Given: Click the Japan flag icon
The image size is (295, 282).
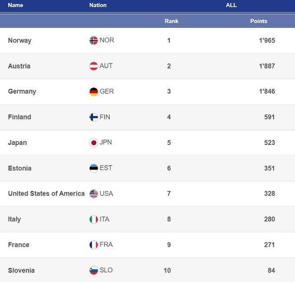Looking at the screenshot, I should click(94, 143).
